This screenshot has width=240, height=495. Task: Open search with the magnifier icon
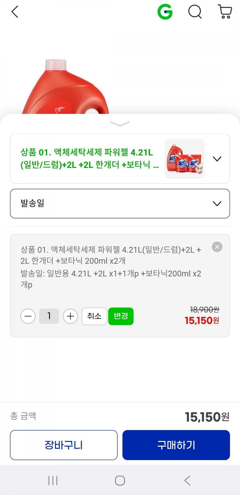point(195,12)
